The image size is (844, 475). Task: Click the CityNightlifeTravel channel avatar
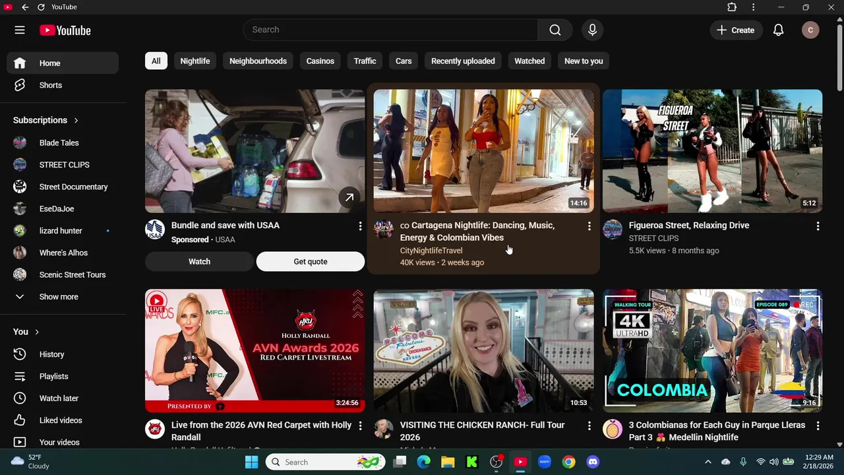383,230
